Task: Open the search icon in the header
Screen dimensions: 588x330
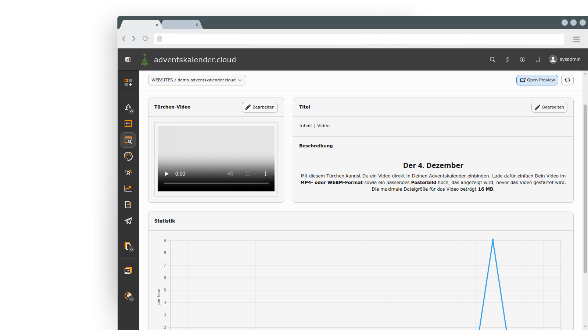Action: (492, 59)
